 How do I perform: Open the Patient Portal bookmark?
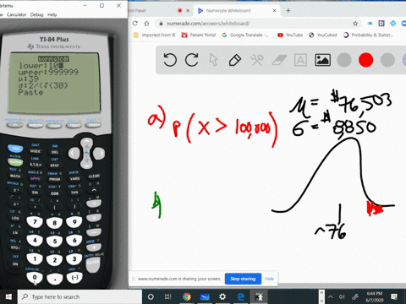coord(199,35)
